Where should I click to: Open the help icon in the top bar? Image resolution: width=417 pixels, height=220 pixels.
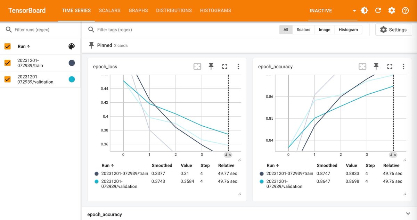[x=405, y=10]
